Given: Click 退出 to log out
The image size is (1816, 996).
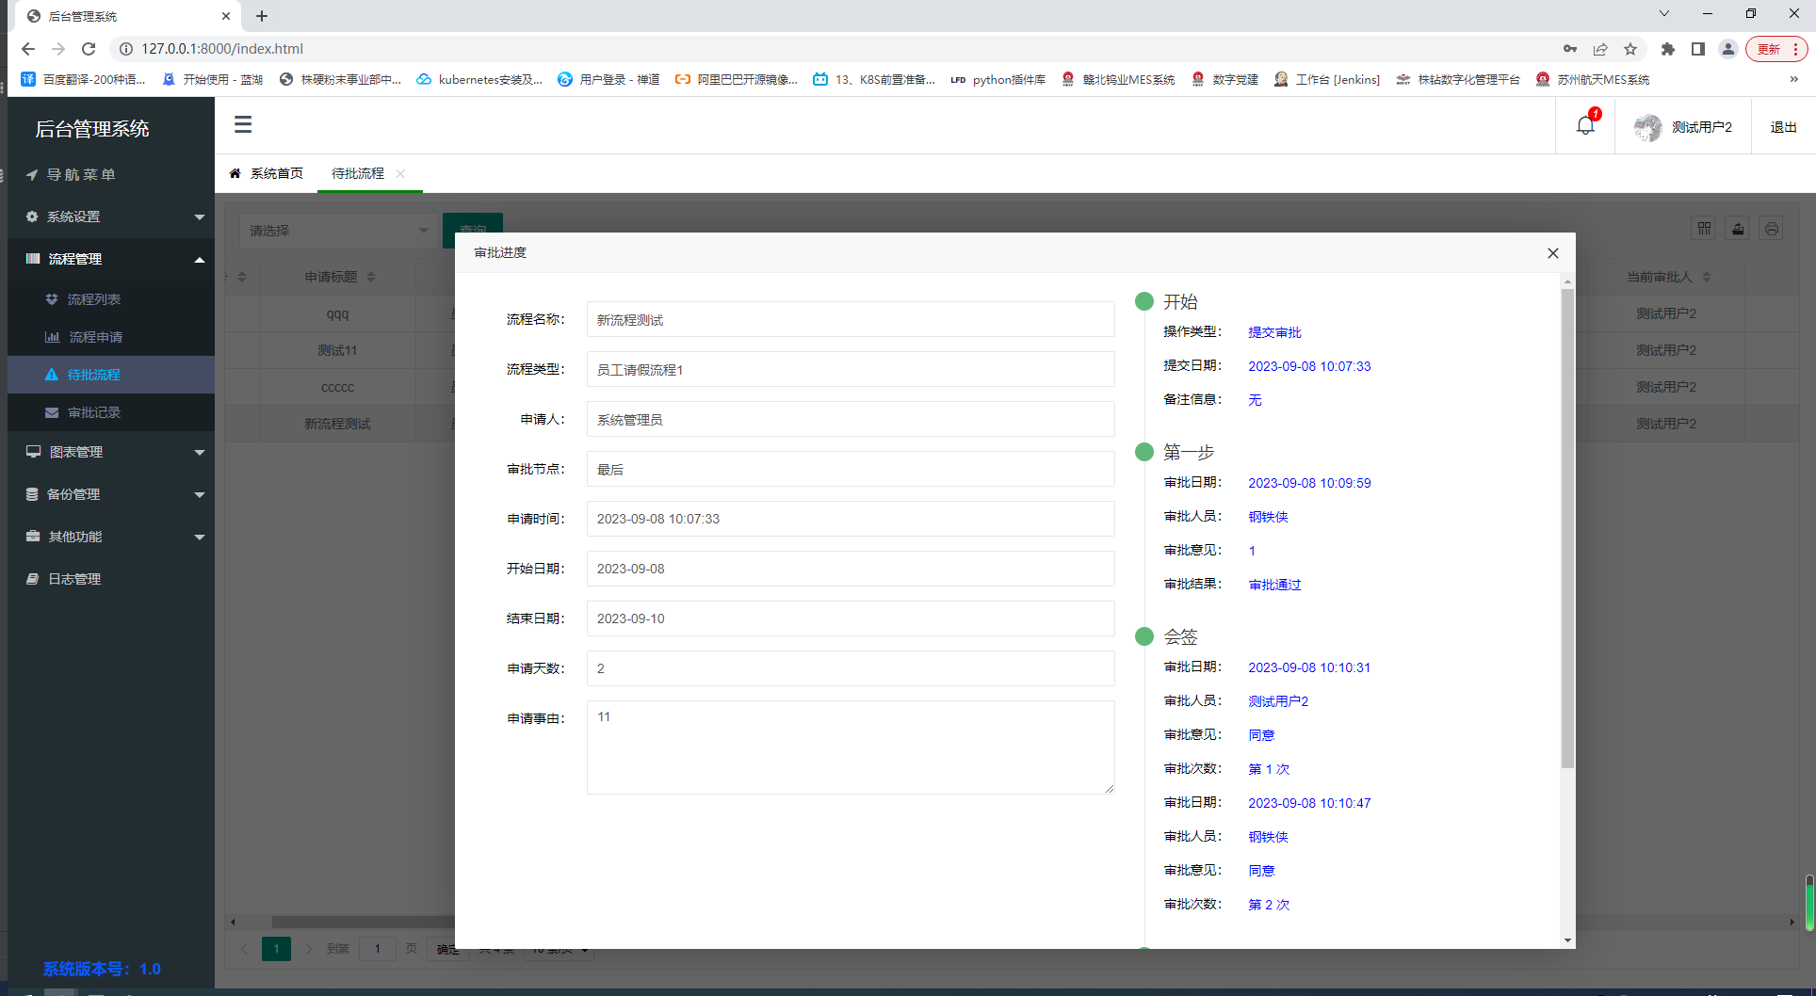Looking at the screenshot, I should [x=1783, y=126].
